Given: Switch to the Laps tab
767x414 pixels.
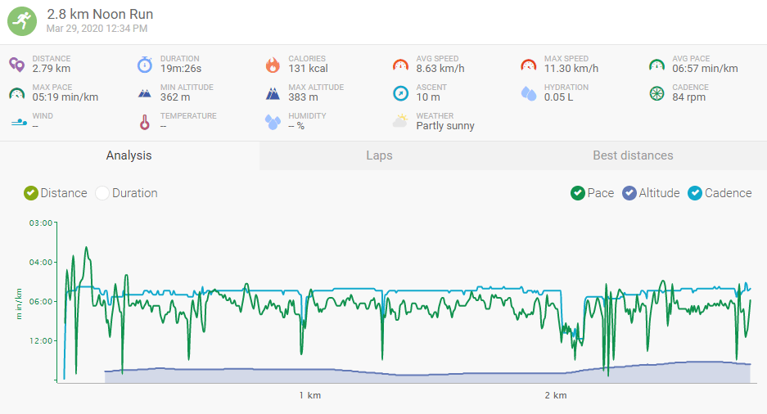Looking at the screenshot, I should point(379,155).
